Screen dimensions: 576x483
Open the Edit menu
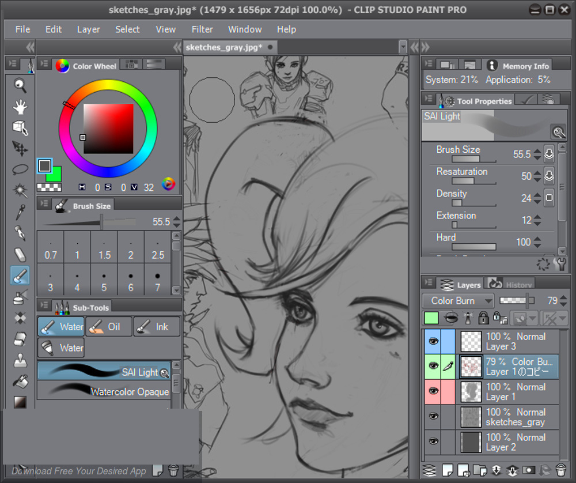[x=53, y=29]
